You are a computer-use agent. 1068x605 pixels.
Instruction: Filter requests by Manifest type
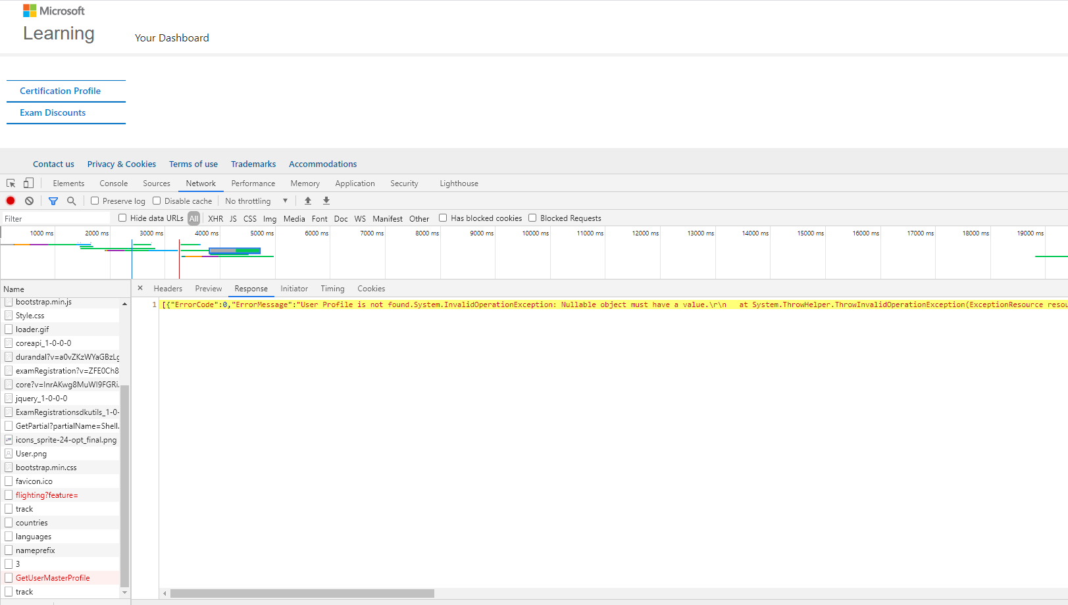coord(388,218)
